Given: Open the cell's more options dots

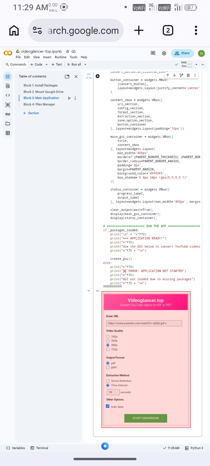Looking at the screenshot, I should click(195, 75).
